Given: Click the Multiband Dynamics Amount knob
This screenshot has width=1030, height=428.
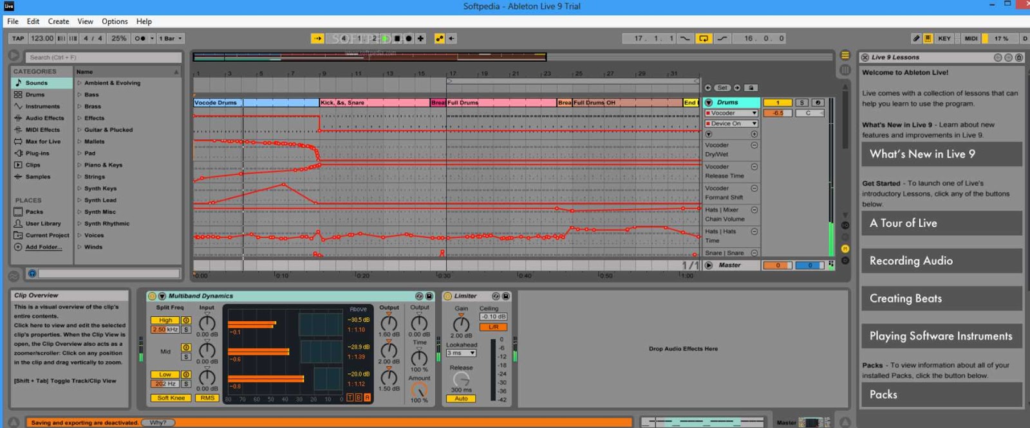Looking at the screenshot, I should click(419, 390).
